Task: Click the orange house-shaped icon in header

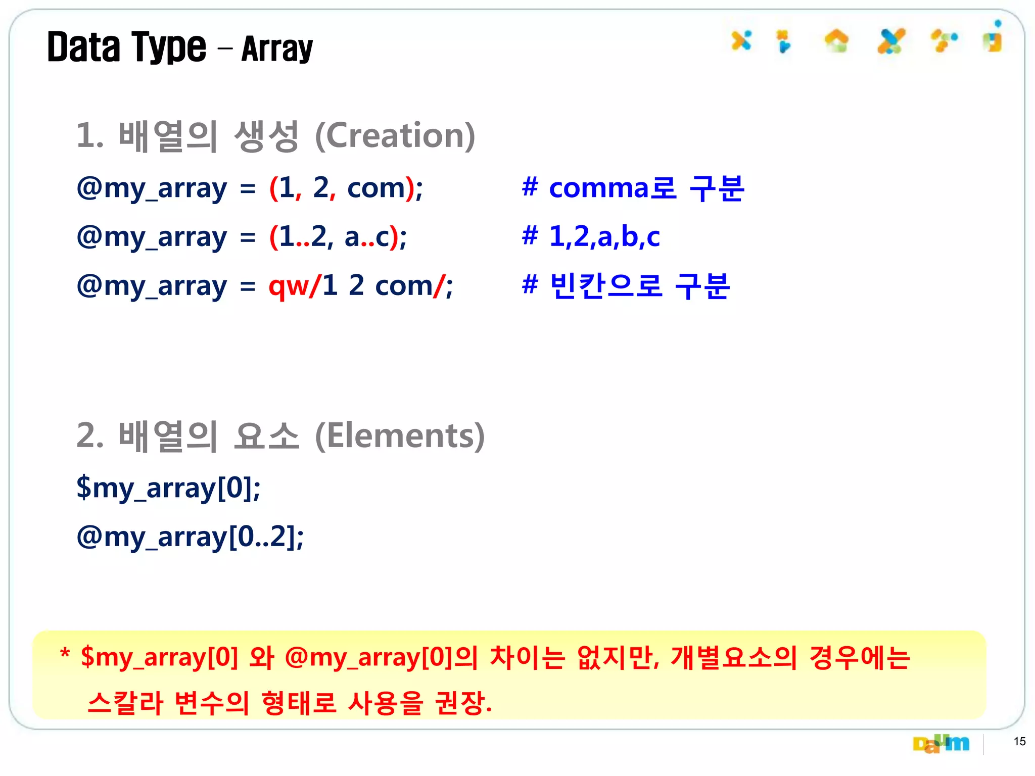Action: pyautogui.click(x=836, y=41)
